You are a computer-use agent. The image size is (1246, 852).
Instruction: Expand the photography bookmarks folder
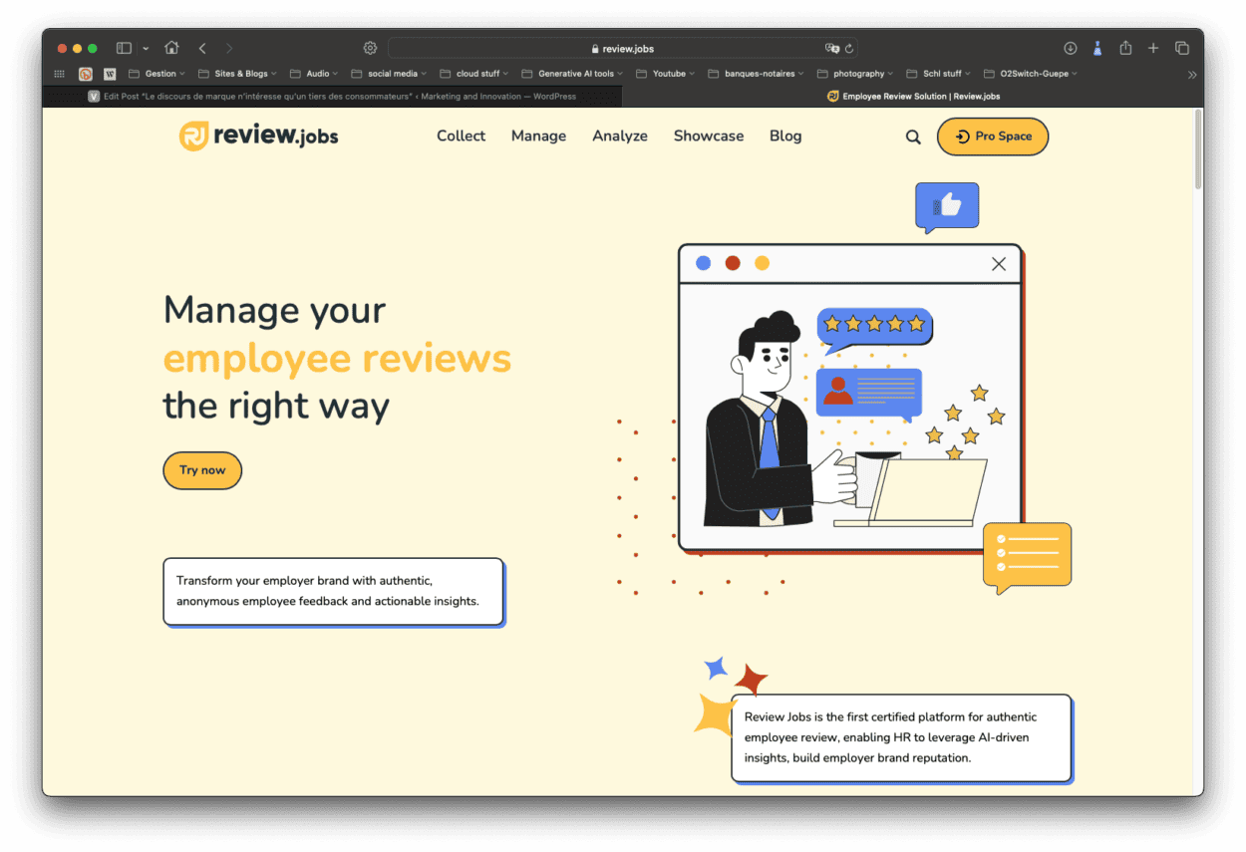pos(855,74)
